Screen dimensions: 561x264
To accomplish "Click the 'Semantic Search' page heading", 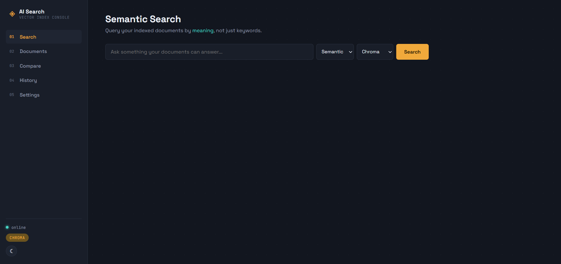I will [143, 19].
